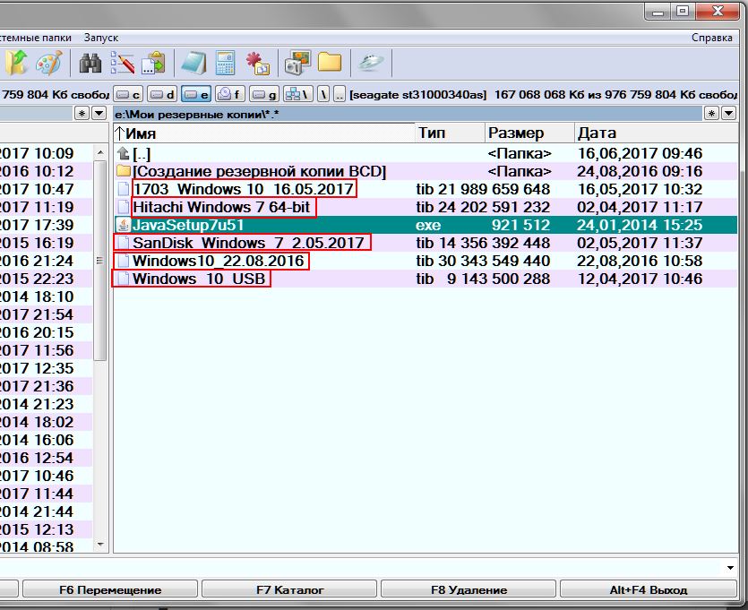Open the Запуск menu
748x610 pixels.
[x=101, y=38]
